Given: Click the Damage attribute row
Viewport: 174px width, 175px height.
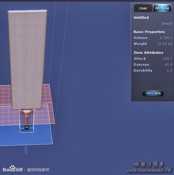Looking at the screenshot, I should click(153, 65).
